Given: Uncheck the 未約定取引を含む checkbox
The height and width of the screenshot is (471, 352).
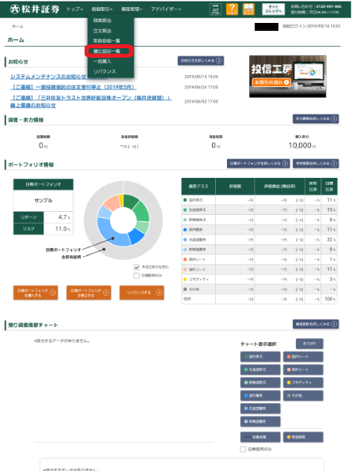Looking at the screenshot, I should tap(137, 267).
